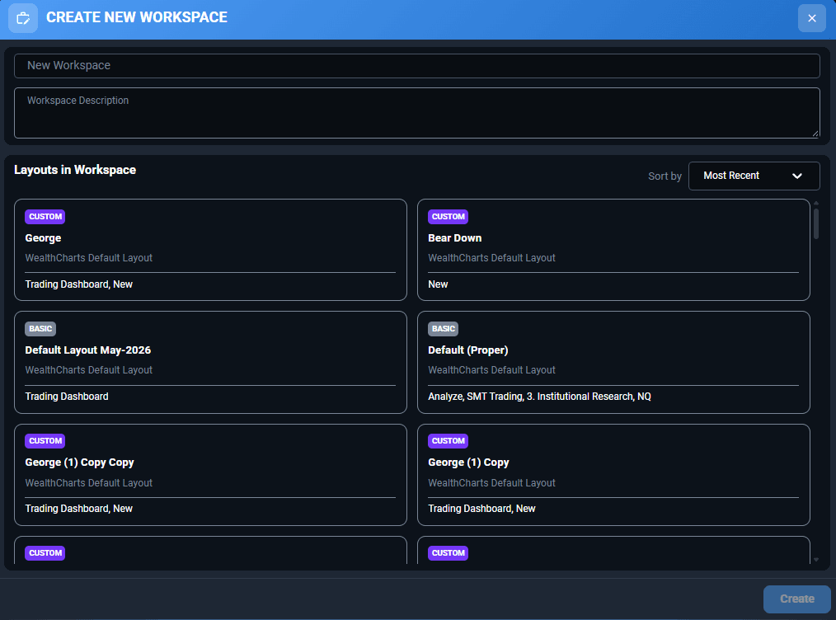This screenshot has width=836, height=620.
Task: Click the Layouts in Workspace heading
Action: (75, 170)
